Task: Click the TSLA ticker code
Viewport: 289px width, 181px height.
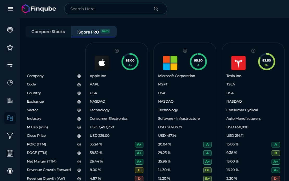Action: tap(231, 84)
